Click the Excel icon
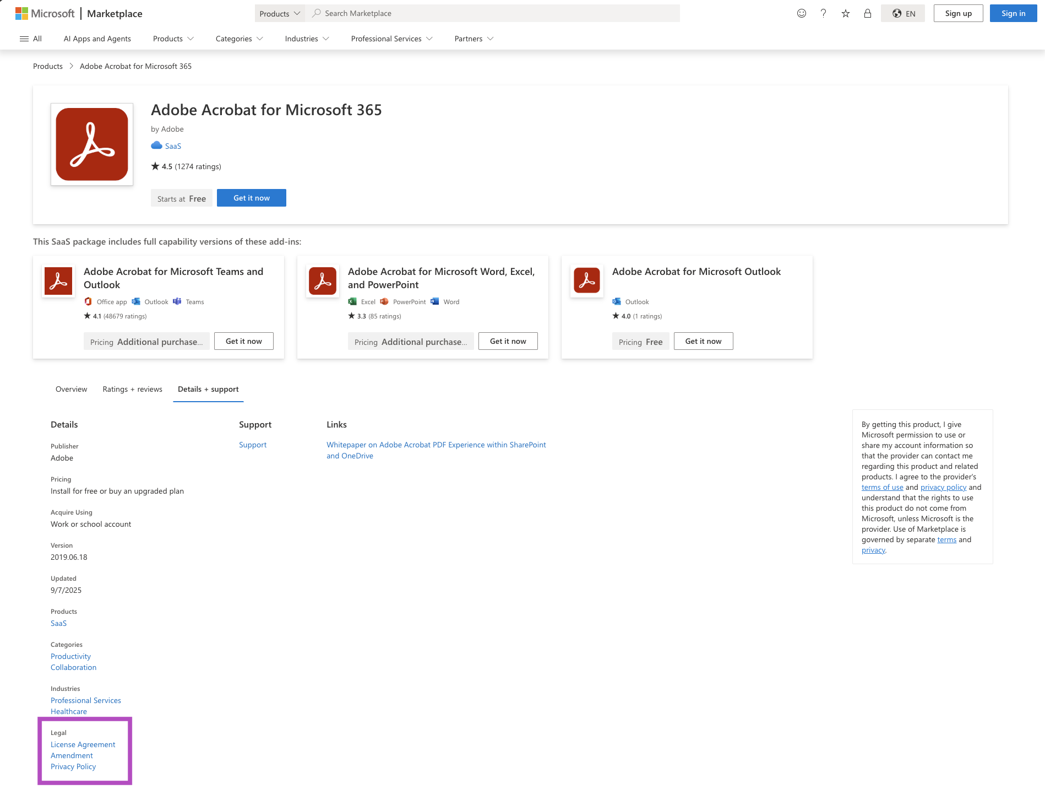The width and height of the screenshot is (1045, 789). click(x=352, y=301)
